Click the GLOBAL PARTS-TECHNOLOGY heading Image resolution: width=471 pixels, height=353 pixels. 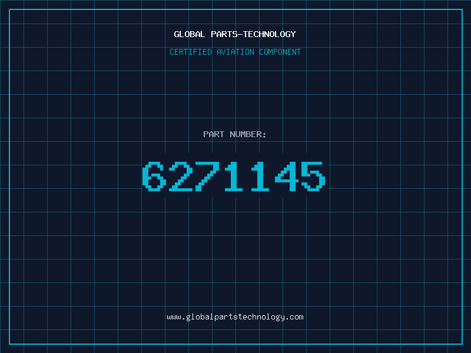click(235, 34)
